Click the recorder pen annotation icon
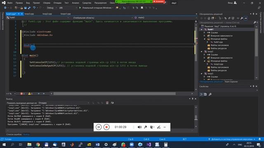The width and height of the screenshot is (264, 148). 158,127
